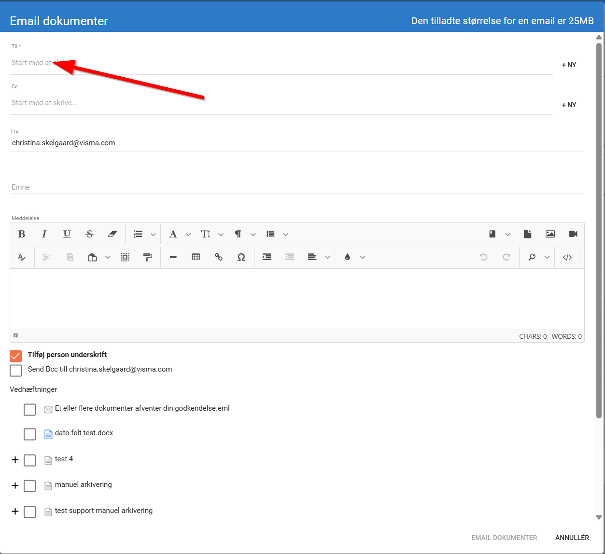Enable Send Bcc till christina.skelgaard@visma.com

(16, 370)
